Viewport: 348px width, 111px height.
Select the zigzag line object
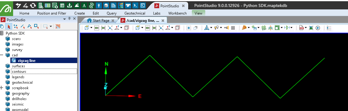[27, 61]
